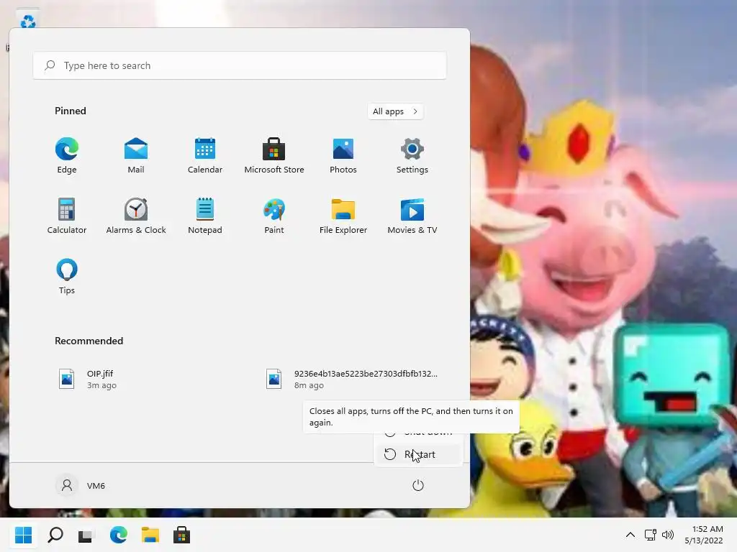737x552 pixels.
Task: Open Microsoft Store from pinned apps
Action: [274, 156]
